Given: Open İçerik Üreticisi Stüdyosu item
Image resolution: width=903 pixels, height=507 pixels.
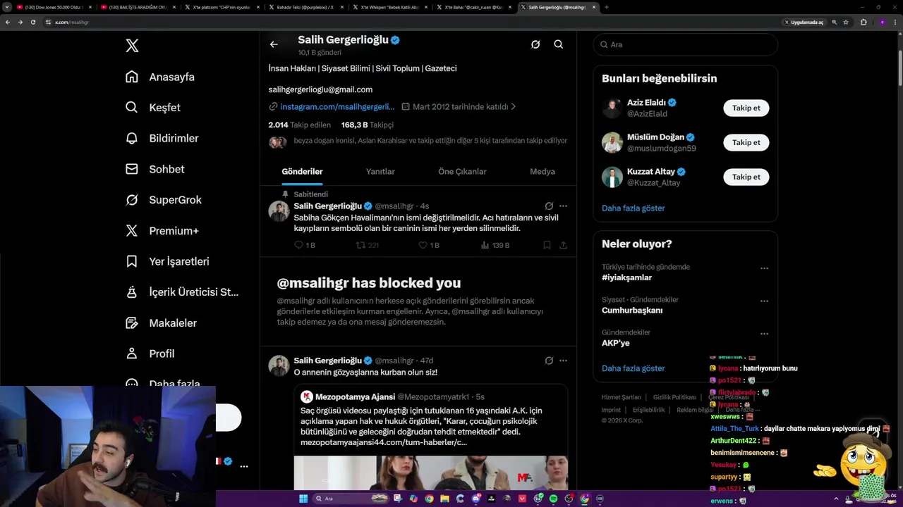Looking at the screenshot, I should (x=182, y=292).
